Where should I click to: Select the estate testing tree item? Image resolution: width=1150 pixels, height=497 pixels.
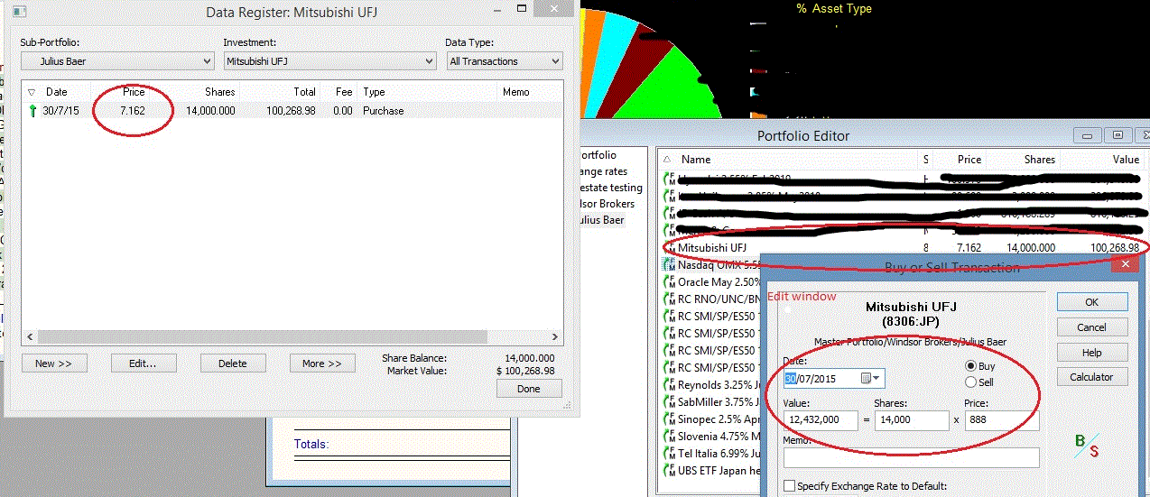click(609, 188)
